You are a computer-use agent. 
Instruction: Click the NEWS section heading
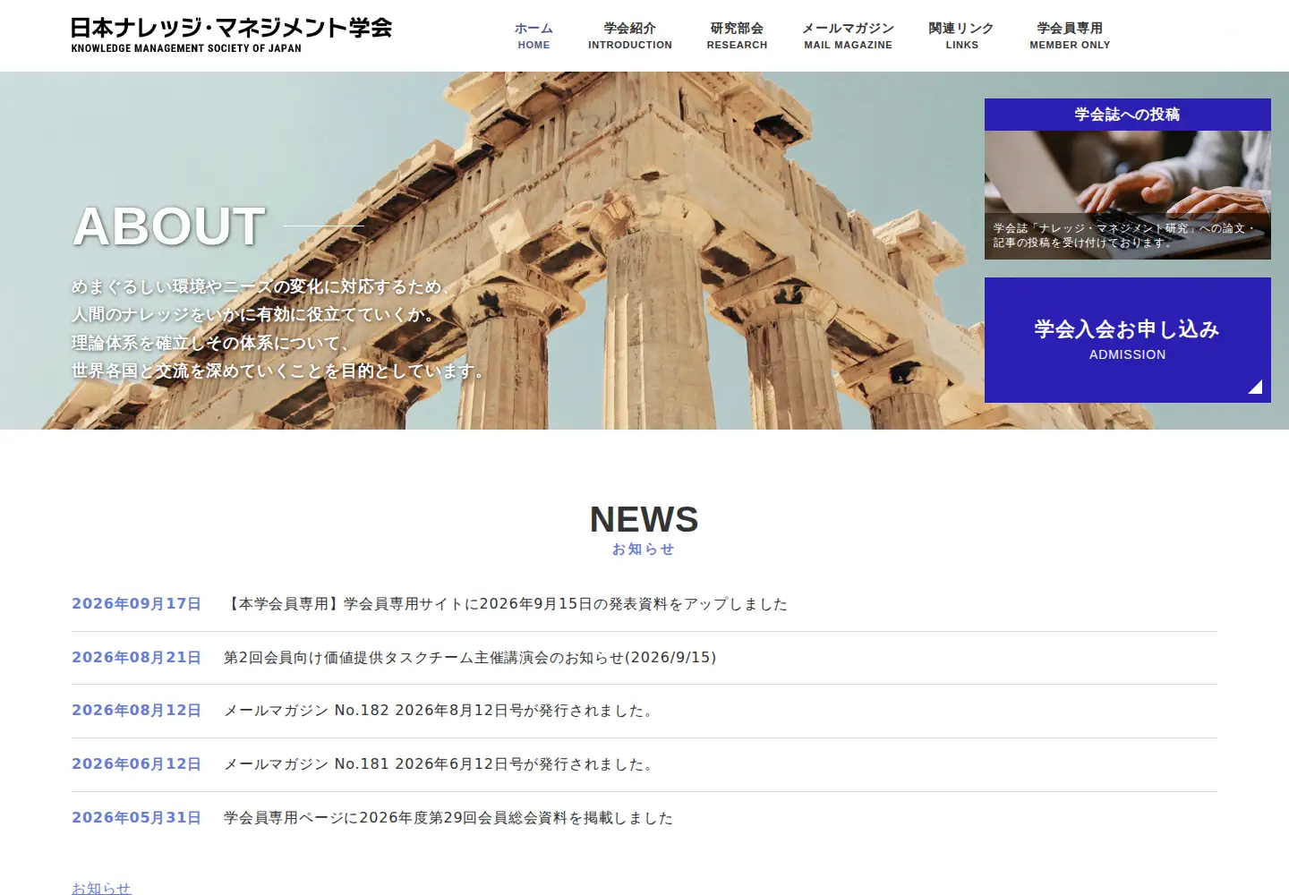click(x=644, y=519)
